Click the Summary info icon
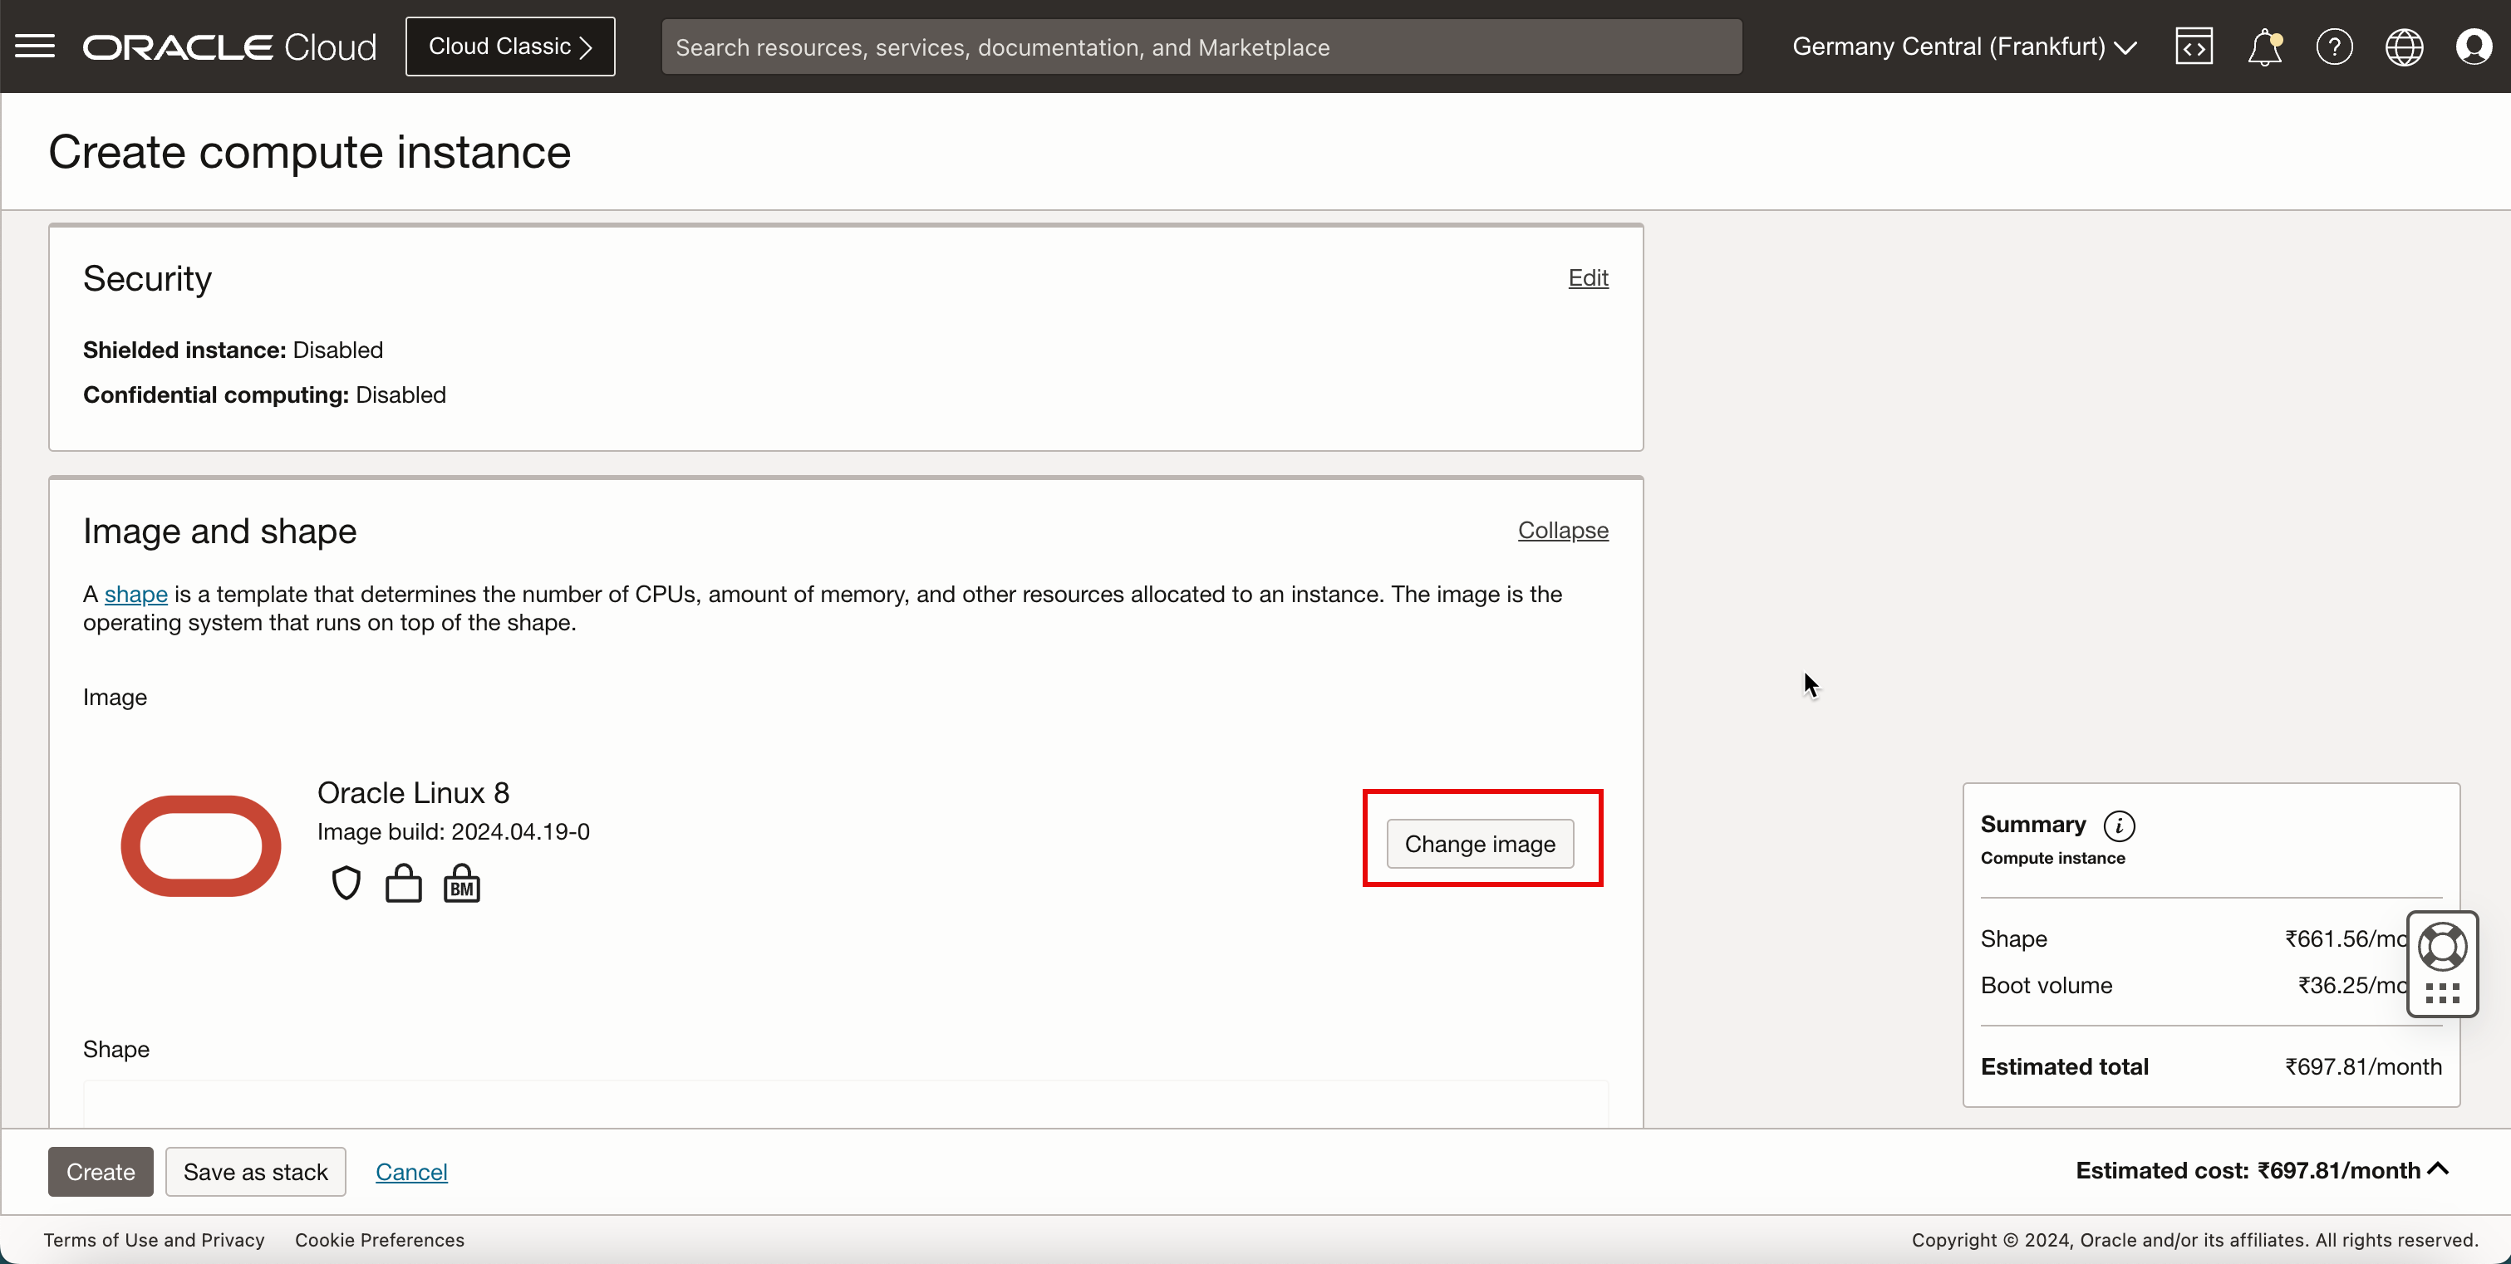The width and height of the screenshot is (2511, 1264). 2118,826
